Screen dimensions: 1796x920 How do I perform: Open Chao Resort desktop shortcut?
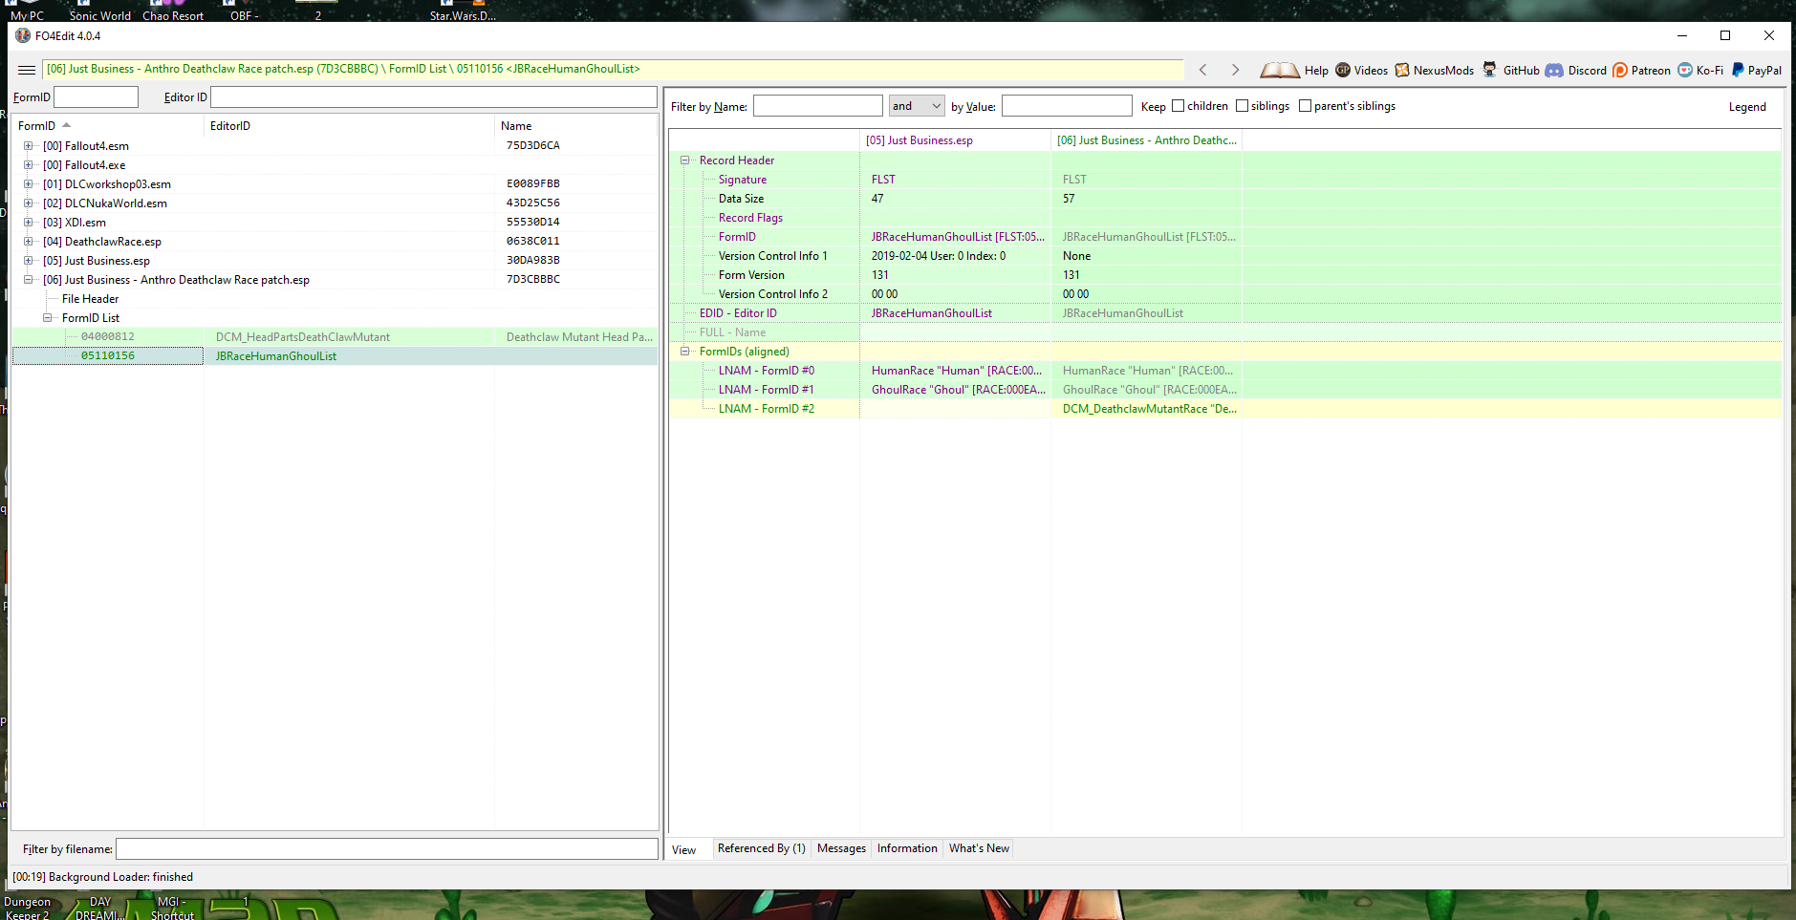173,11
